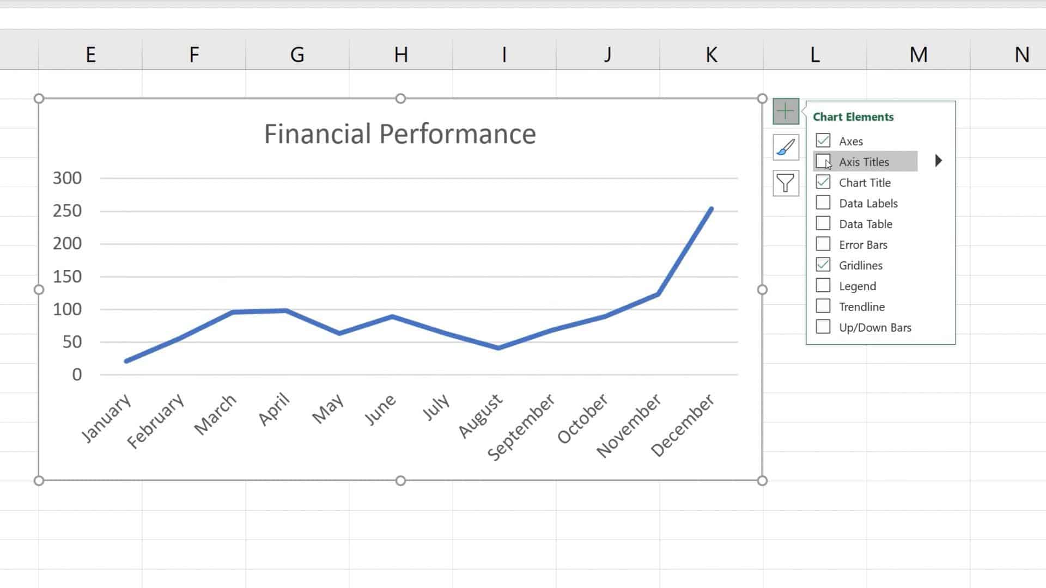This screenshot has width=1046, height=588.
Task: Check the Up/Down Bars option
Action: tap(823, 327)
